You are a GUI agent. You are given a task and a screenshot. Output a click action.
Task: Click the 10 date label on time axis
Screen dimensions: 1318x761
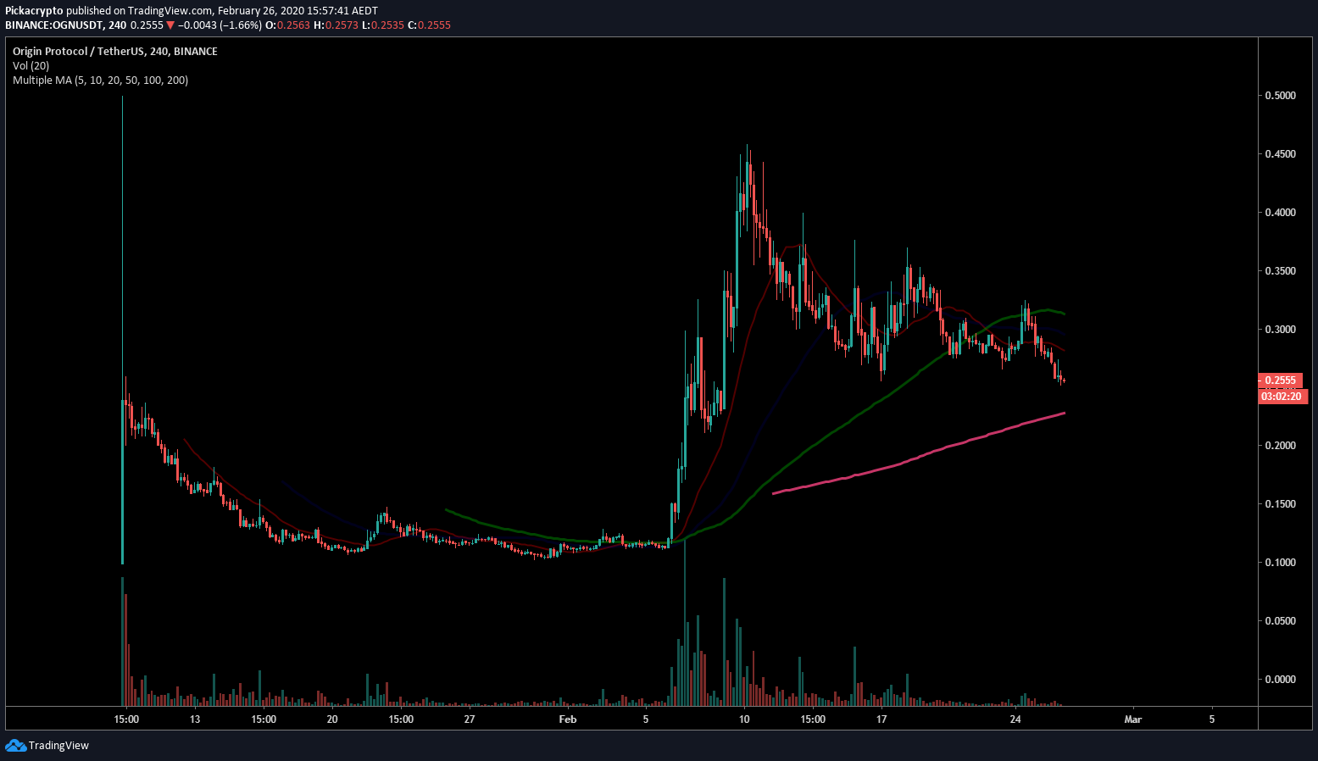pos(744,719)
